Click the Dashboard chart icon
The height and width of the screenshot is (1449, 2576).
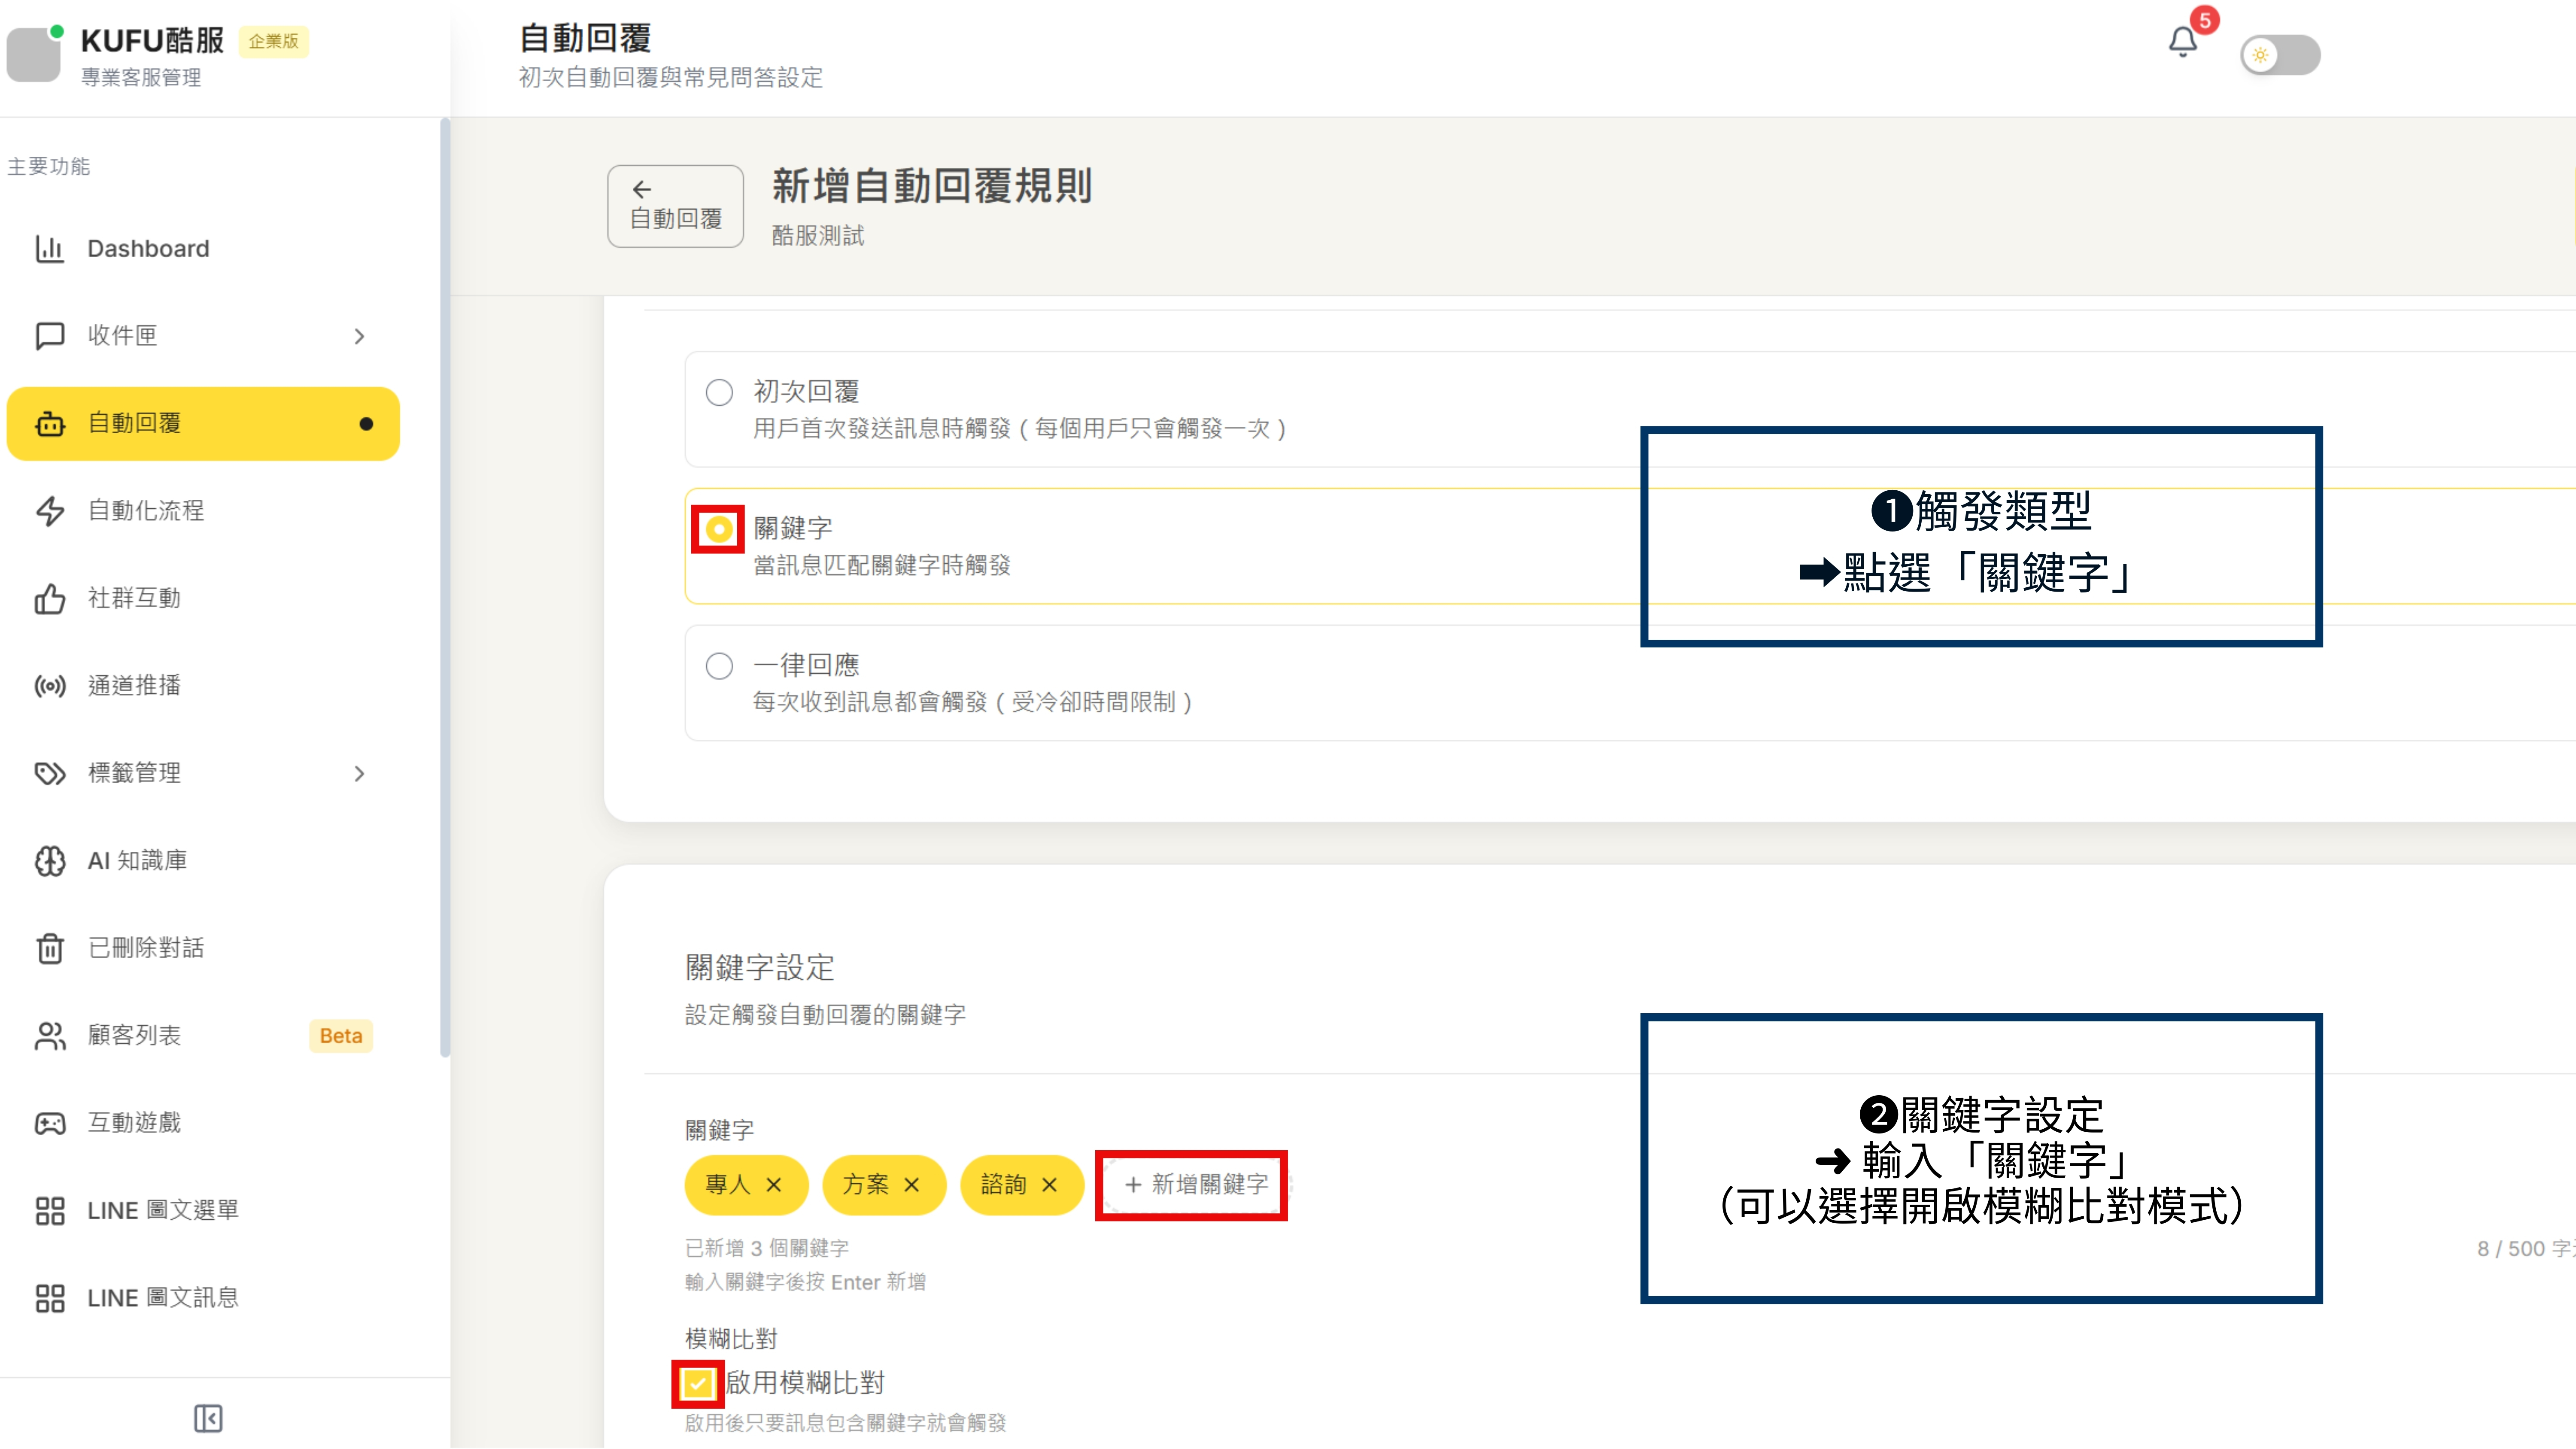point(49,249)
